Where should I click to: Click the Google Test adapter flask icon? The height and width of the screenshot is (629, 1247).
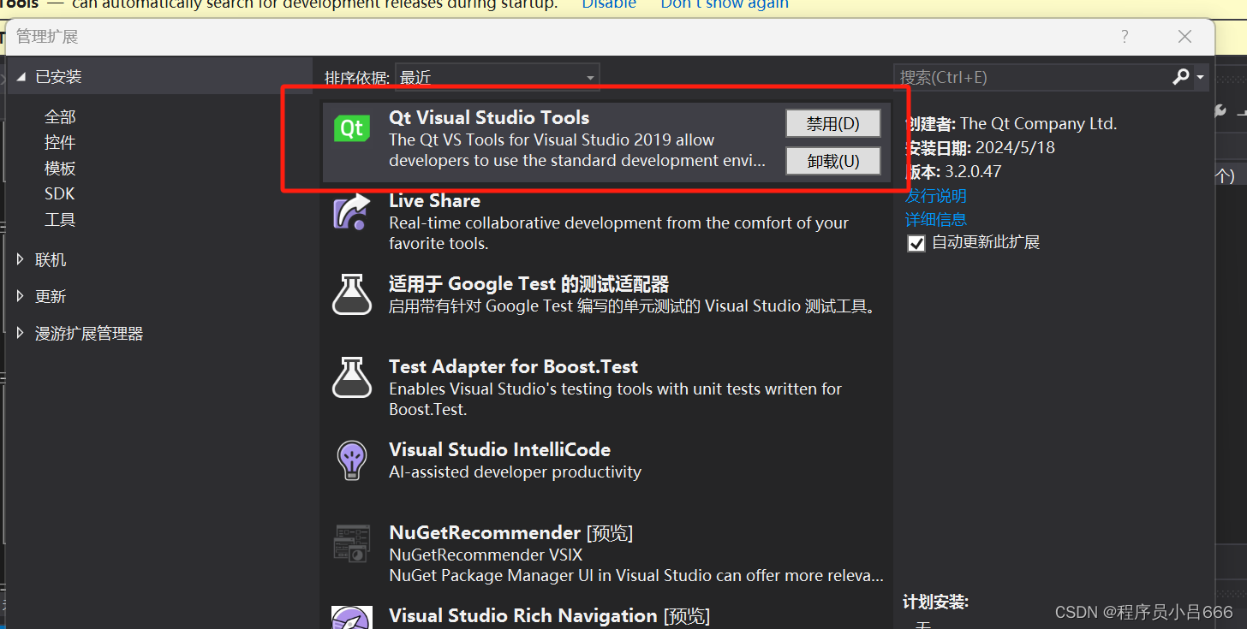click(x=352, y=294)
